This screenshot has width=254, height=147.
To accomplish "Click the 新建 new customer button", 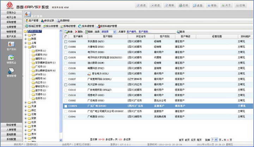I will [x=68, y=32].
